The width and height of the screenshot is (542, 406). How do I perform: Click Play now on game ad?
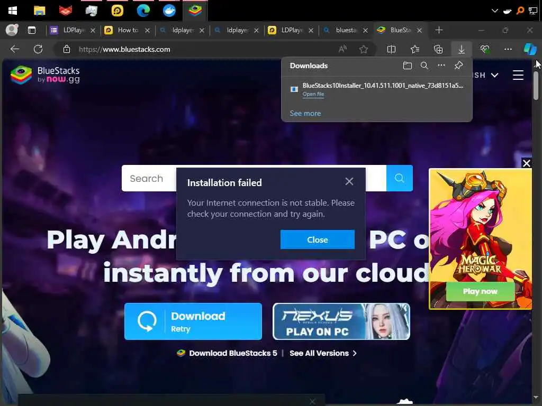tap(480, 291)
